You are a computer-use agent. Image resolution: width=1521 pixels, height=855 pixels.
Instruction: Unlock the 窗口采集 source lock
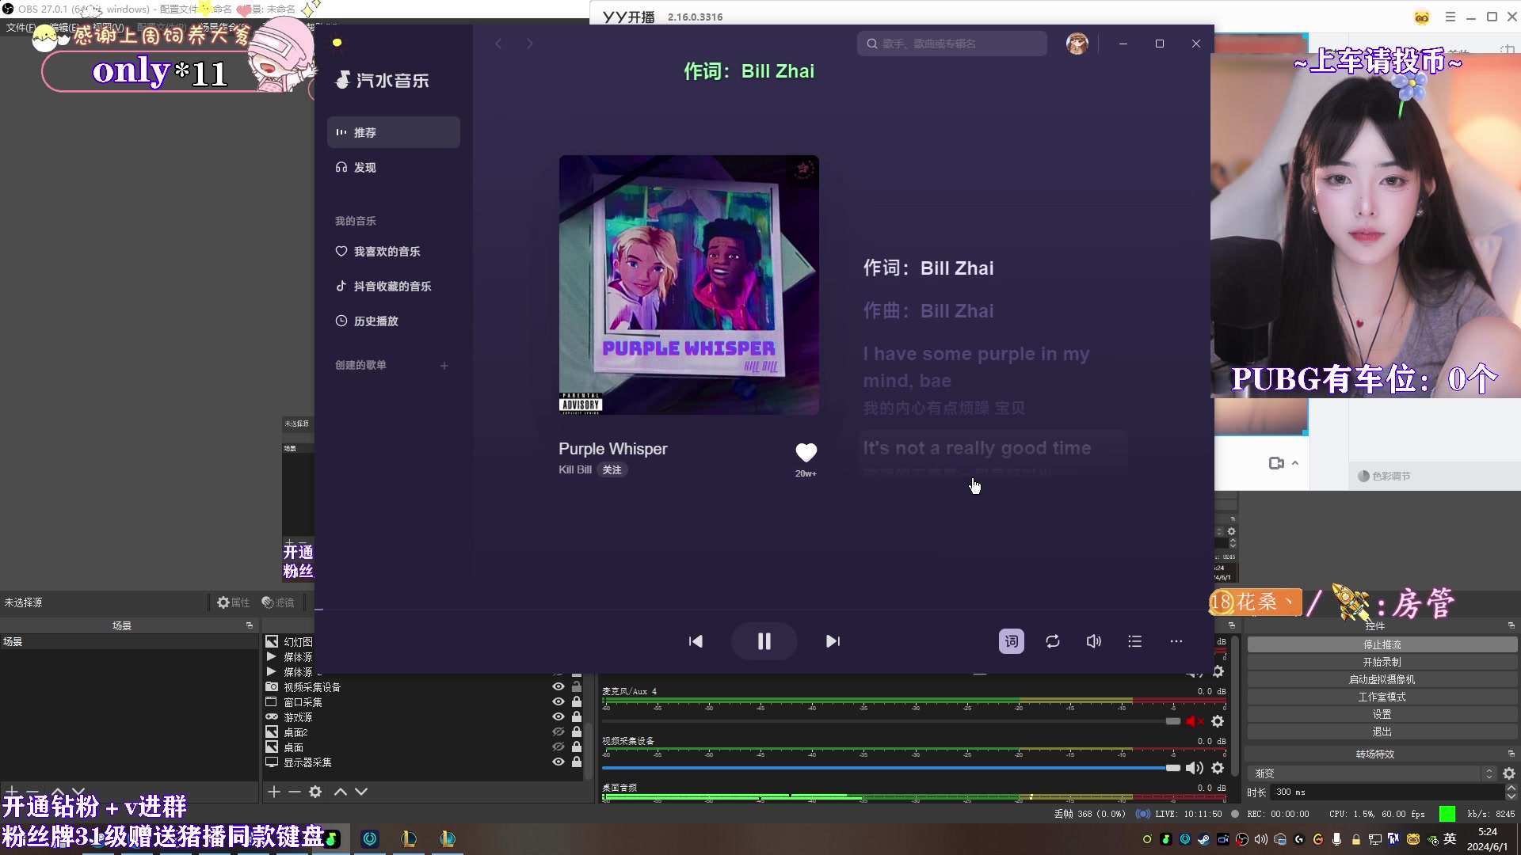[x=577, y=702]
